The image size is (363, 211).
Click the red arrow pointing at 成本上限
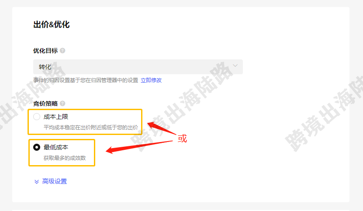point(162,128)
